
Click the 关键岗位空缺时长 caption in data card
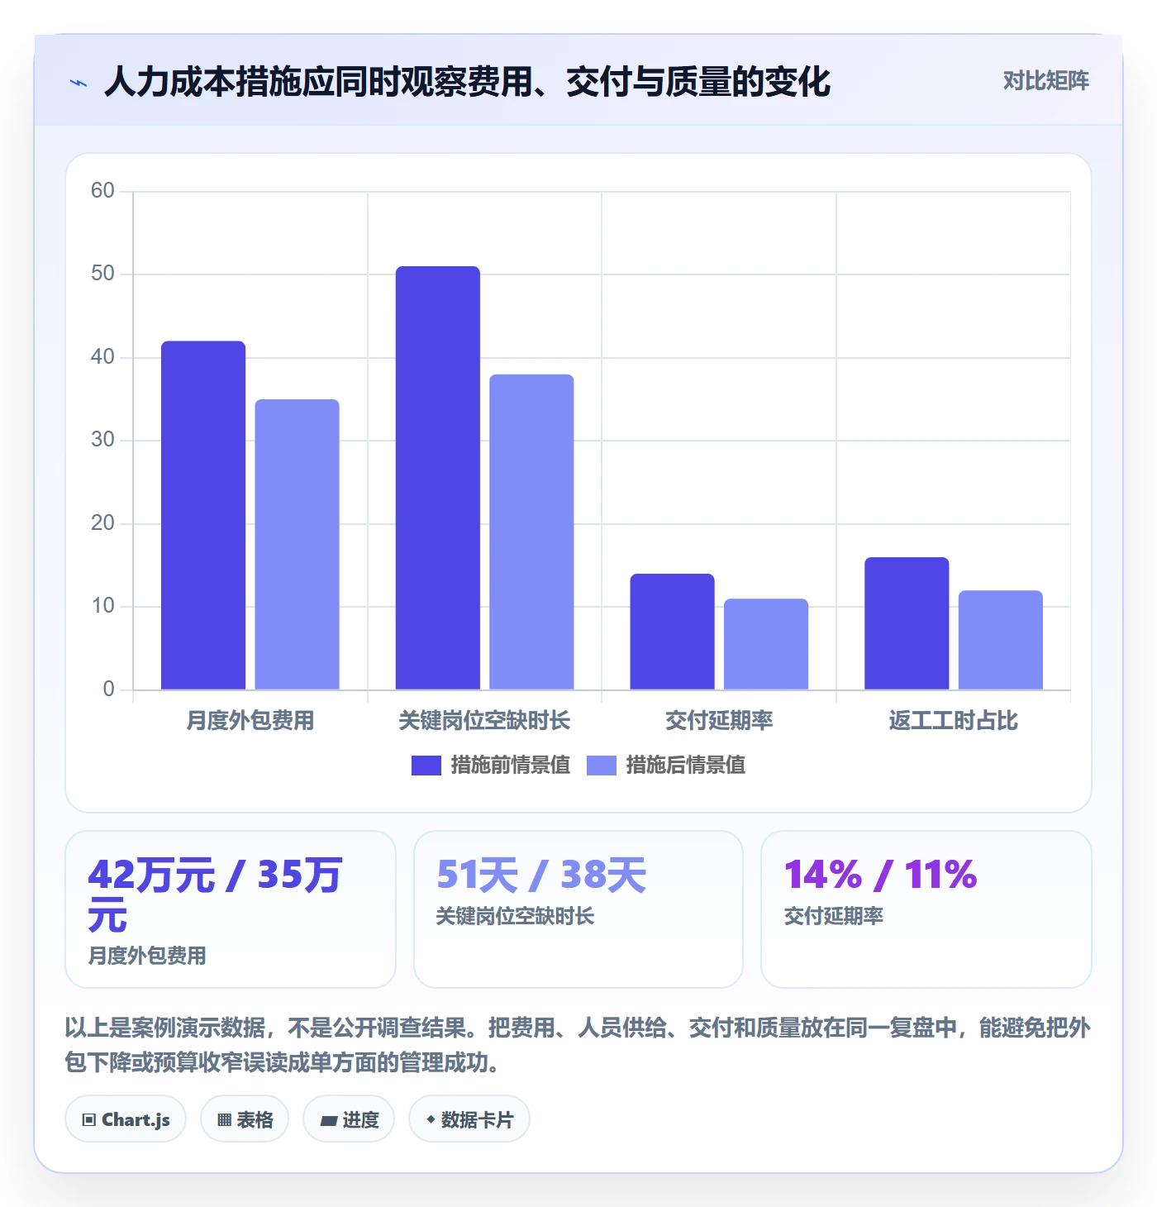515,916
